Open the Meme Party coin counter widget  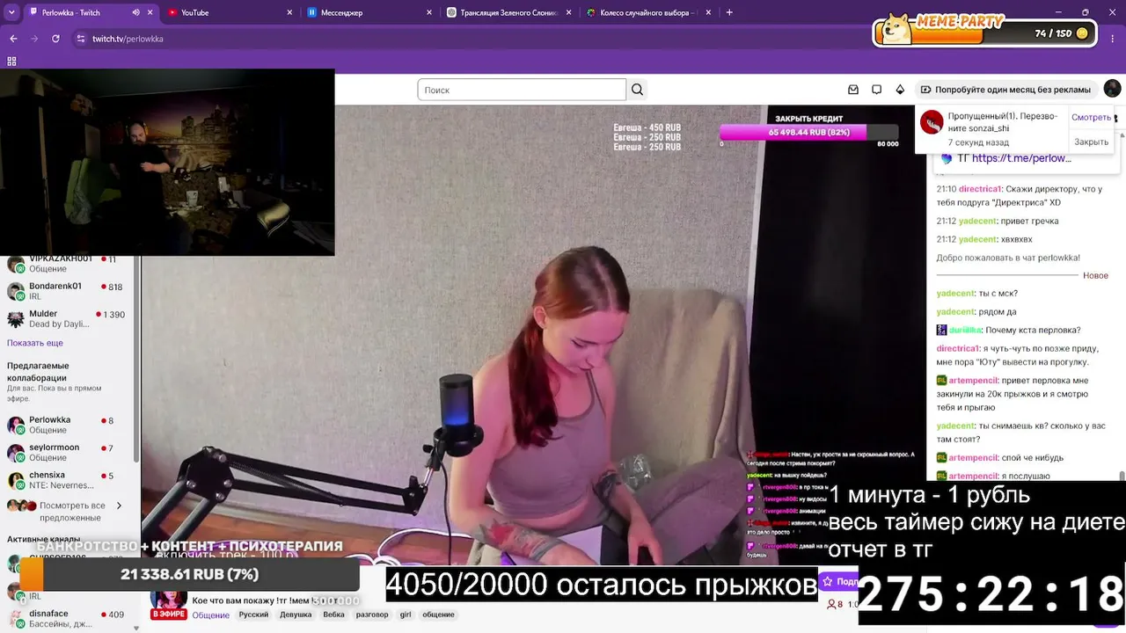(984, 33)
